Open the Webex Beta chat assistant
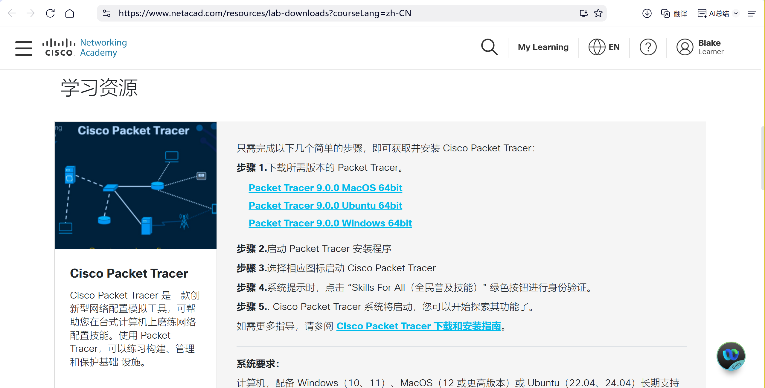The height and width of the screenshot is (388, 765). [x=731, y=356]
